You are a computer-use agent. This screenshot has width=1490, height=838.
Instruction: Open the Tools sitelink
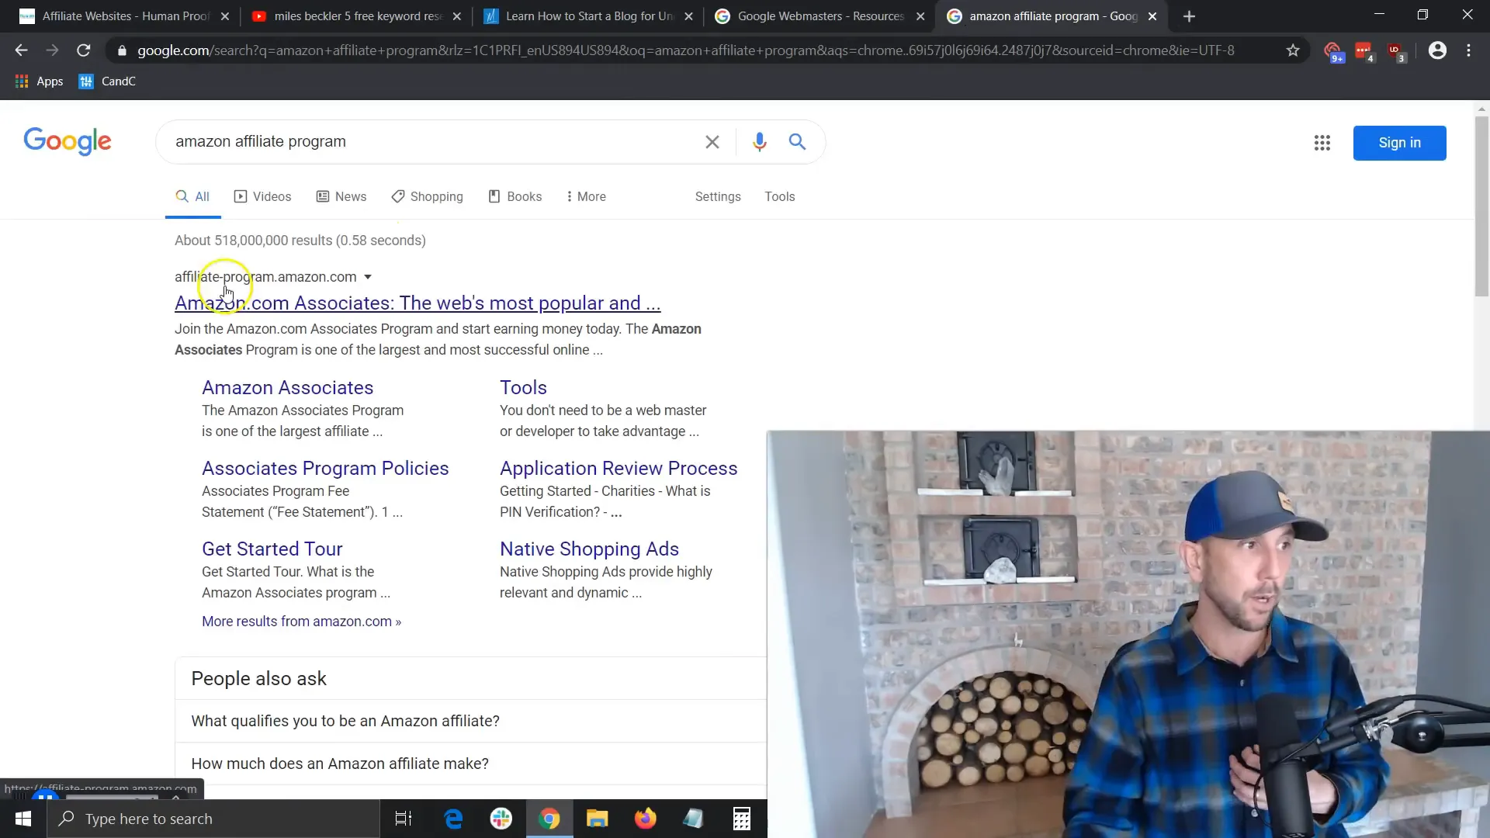(523, 388)
